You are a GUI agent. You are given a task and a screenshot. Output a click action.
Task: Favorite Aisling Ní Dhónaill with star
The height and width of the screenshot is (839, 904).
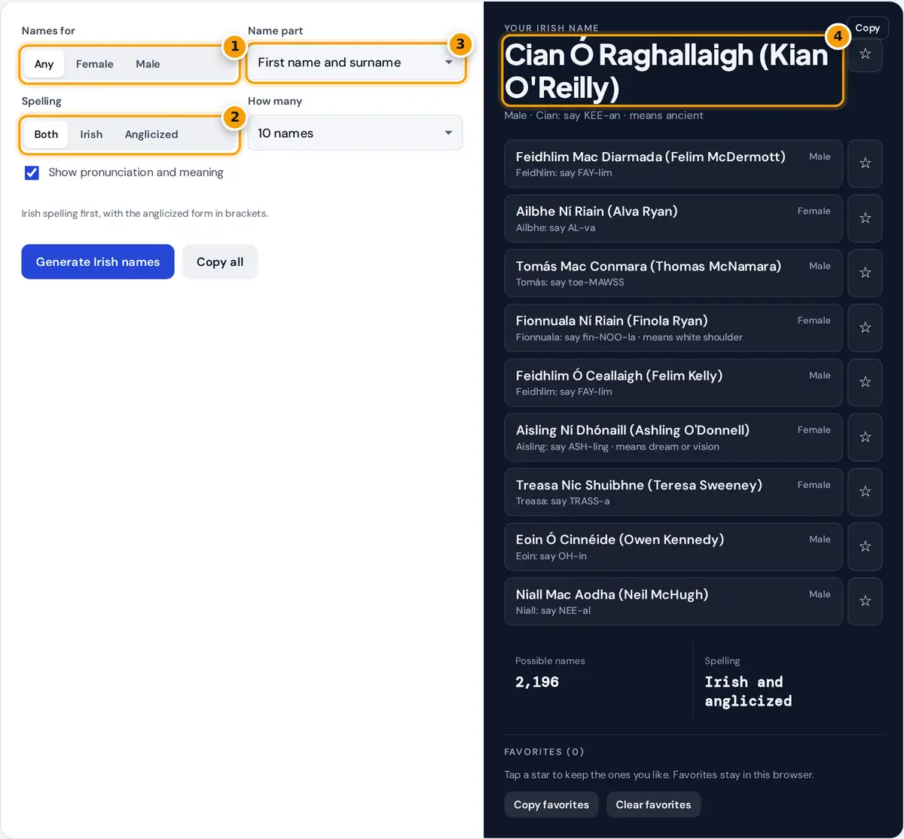tap(865, 437)
